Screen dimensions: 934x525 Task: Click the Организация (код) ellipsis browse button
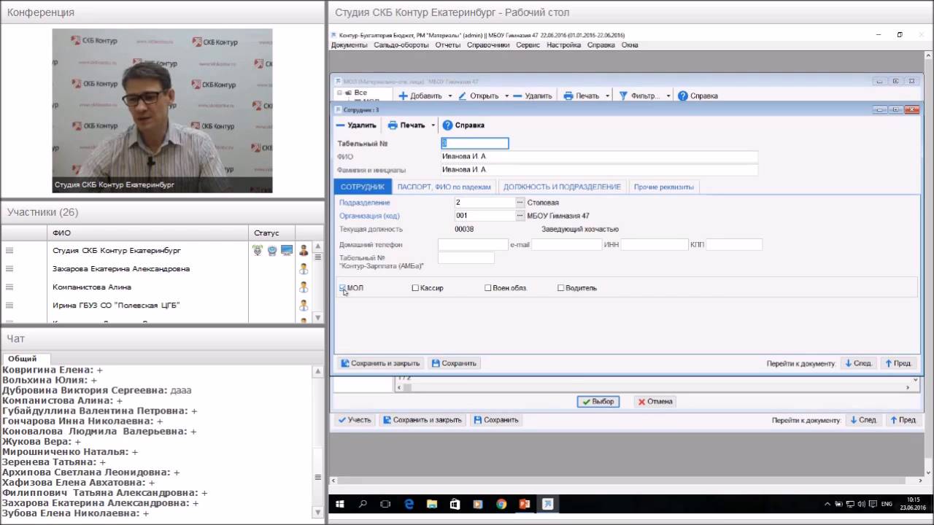pyautogui.click(x=520, y=216)
